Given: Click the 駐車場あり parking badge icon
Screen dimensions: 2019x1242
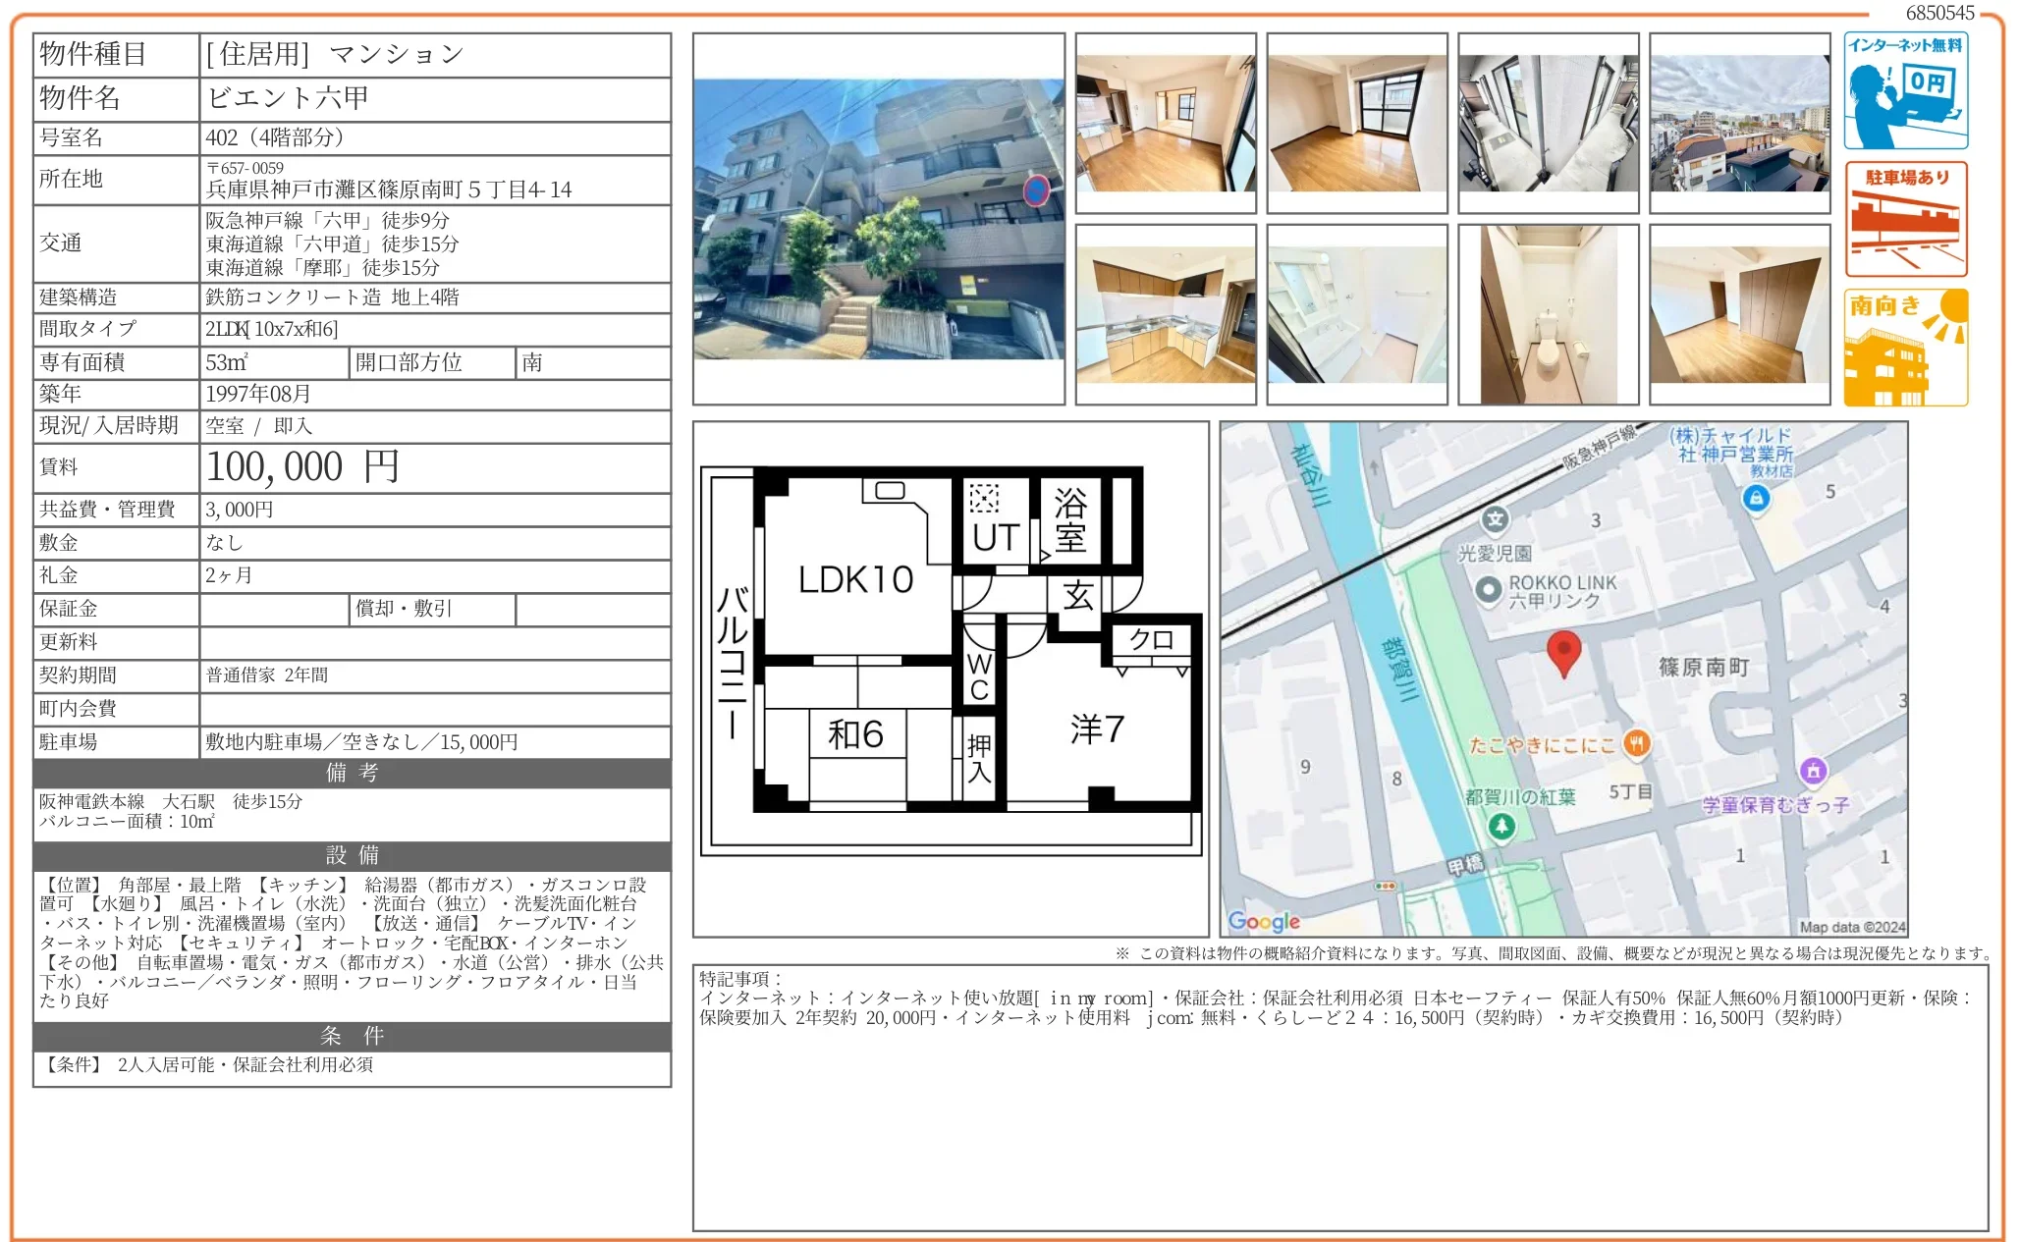Looking at the screenshot, I should point(1905,219).
